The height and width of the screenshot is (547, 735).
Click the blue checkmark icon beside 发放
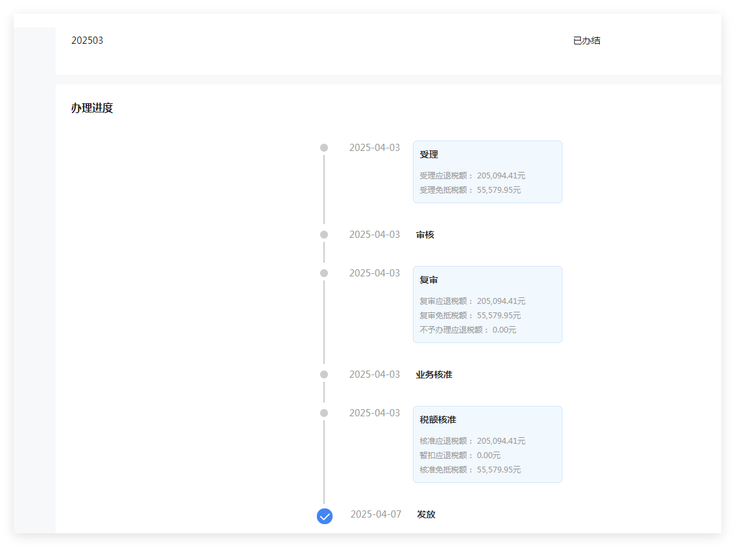(x=324, y=516)
